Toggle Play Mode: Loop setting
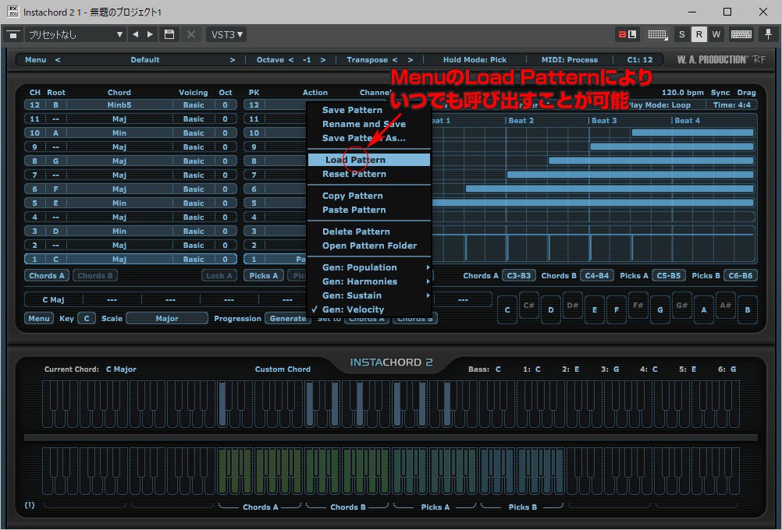 point(659,105)
